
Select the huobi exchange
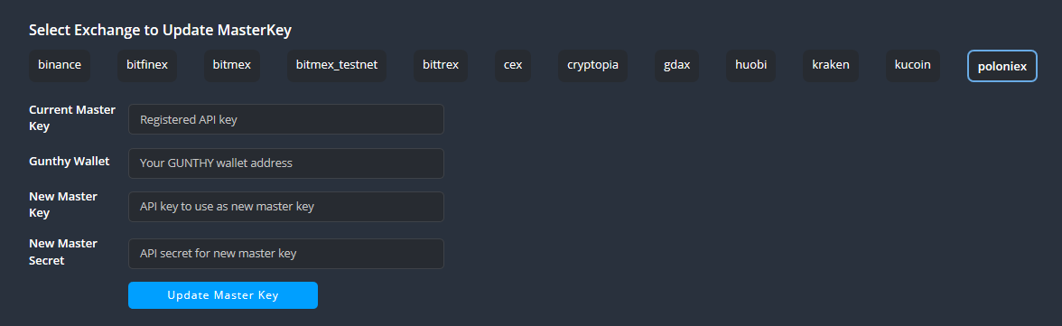[x=751, y=66]
